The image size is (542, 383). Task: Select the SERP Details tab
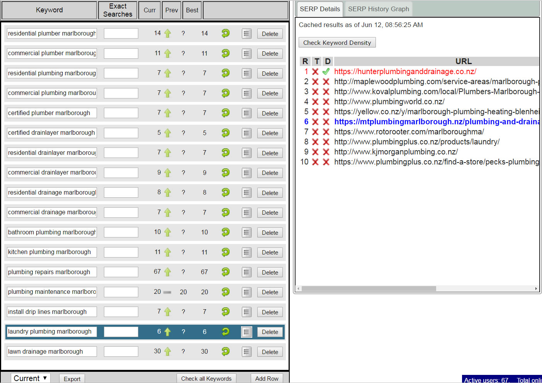(x=319, y=9)
